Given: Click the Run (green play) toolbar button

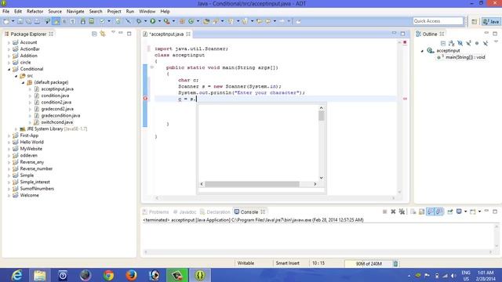Looking at the screenshot, I should click(x=153, y=21).
